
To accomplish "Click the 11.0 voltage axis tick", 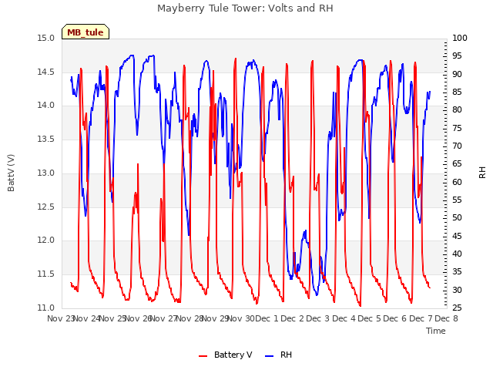I will tap(46, 308).
